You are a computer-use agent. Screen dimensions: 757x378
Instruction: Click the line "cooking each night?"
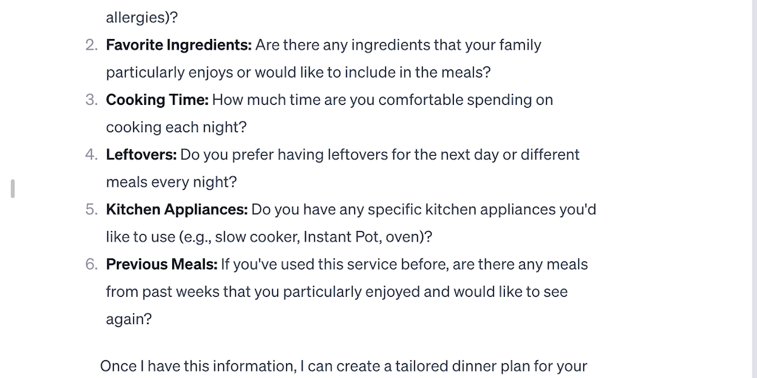pyautogui.click(x=176, y=127)
